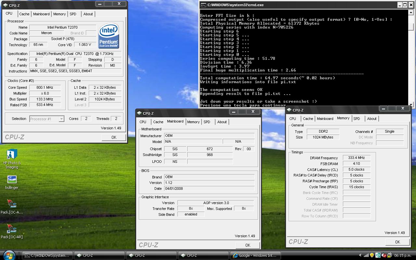Viewport: 416px width, 260px height.
Task: Switch to second CPU-Z taskbar button
Action: (151, 255)
